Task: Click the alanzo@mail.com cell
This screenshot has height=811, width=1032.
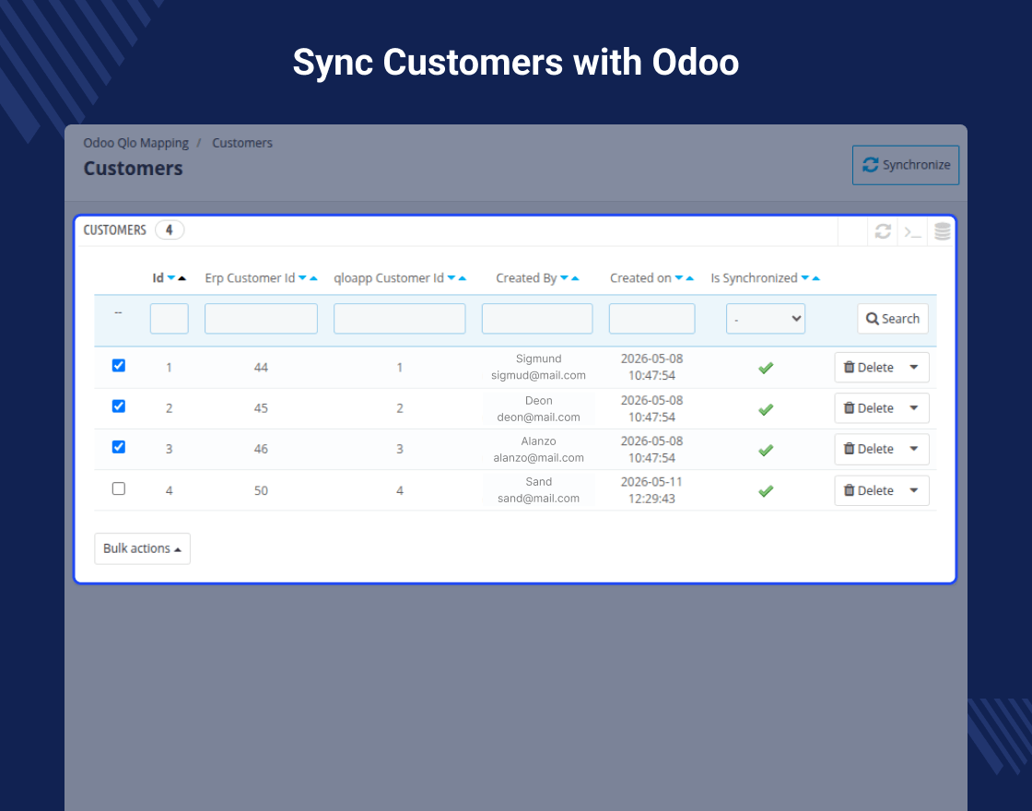Action: [538, 457]
